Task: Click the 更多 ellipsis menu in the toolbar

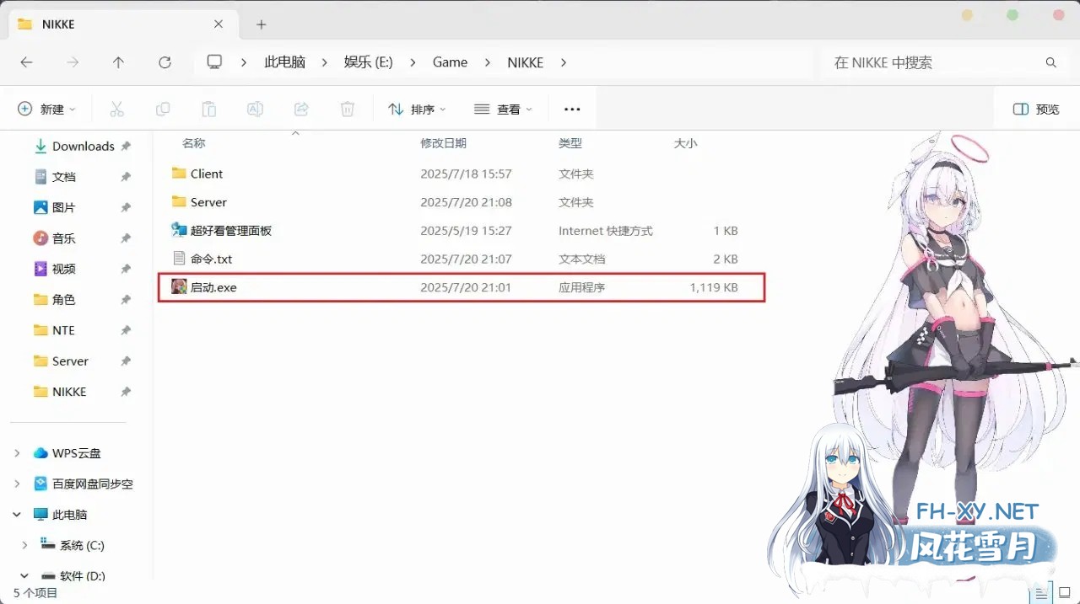Action: [572, 108]
